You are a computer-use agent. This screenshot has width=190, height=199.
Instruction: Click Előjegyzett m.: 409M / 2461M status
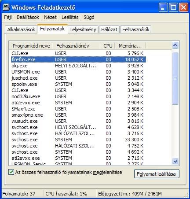click(130, 194)
